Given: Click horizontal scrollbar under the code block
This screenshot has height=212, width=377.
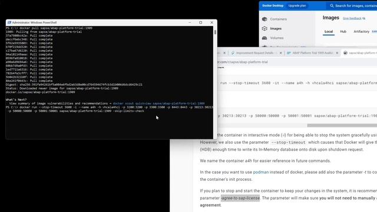Looking at the screenshot, I should 342,125.
